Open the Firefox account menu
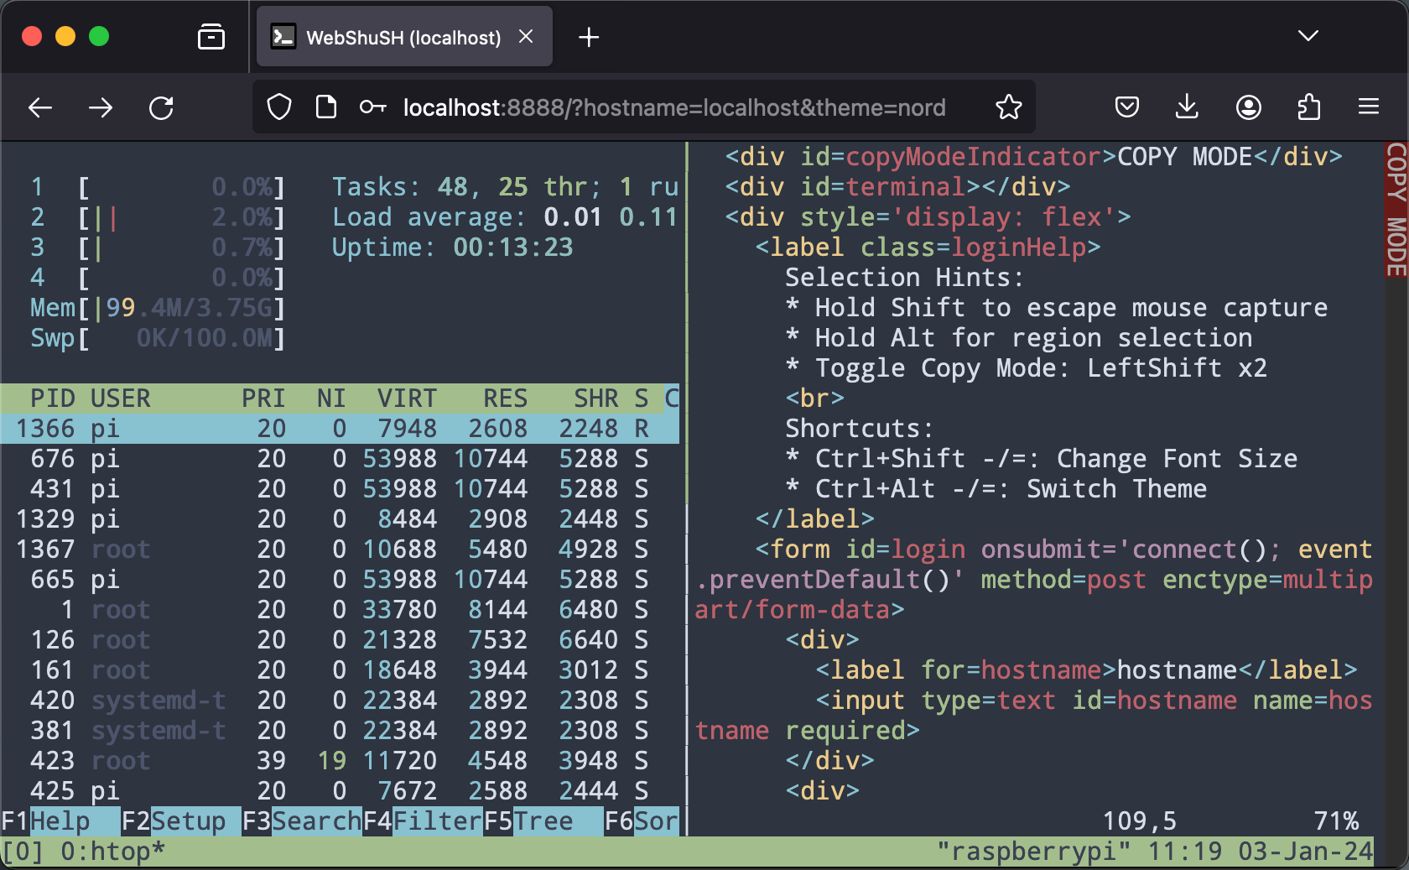Screen dimensions: 1409x870 tap(1248, 107)
